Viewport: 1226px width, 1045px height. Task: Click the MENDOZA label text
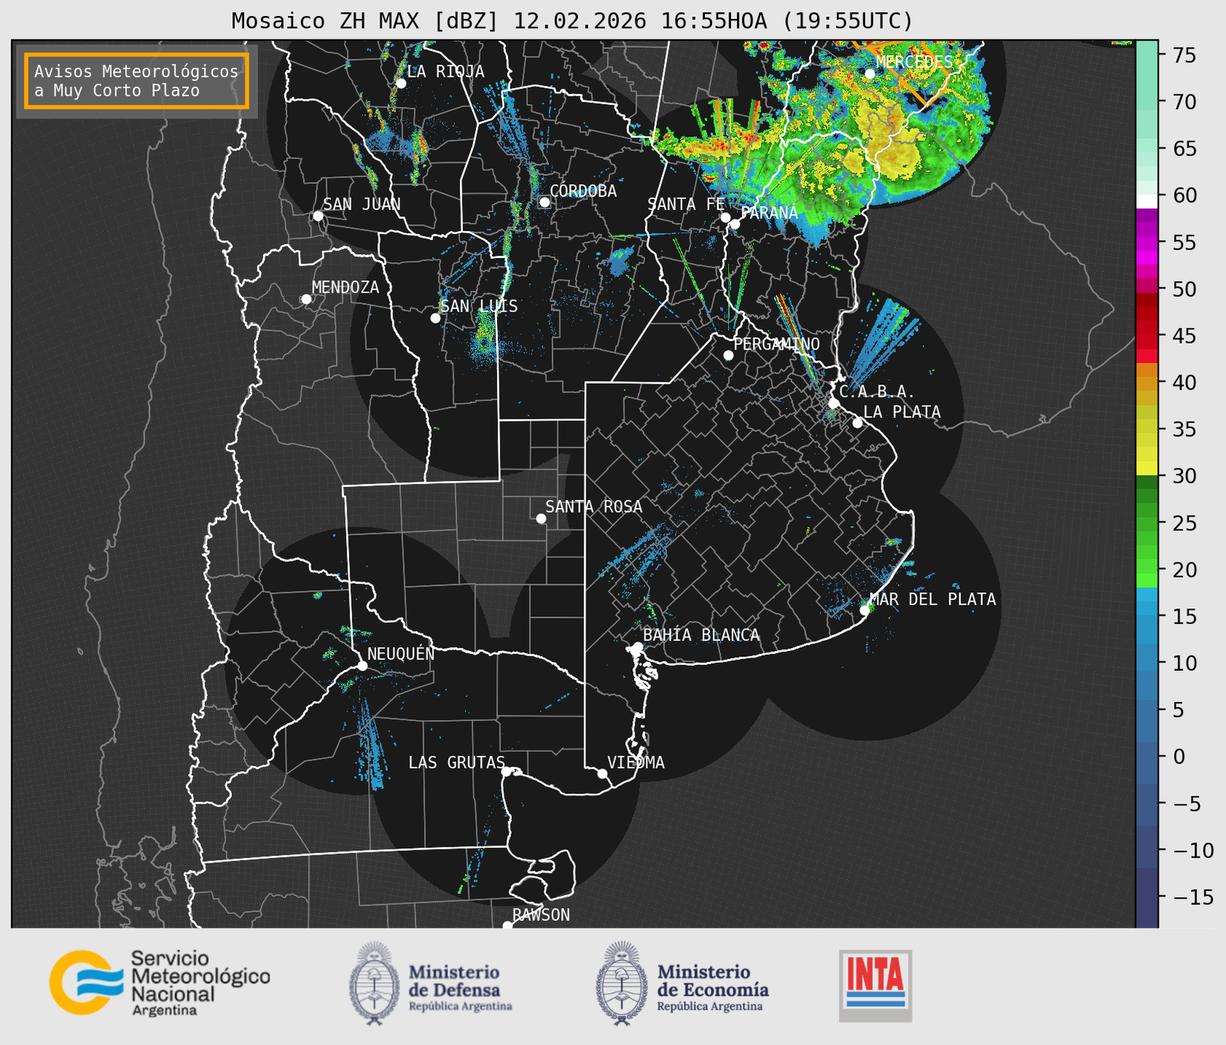pyautogui.click(x=345, y=288)
